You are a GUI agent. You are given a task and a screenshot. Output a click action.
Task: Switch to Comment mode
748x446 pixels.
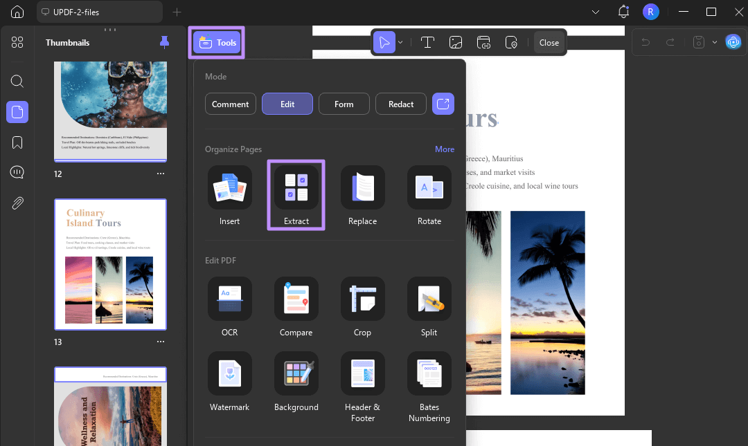[230, 104]
